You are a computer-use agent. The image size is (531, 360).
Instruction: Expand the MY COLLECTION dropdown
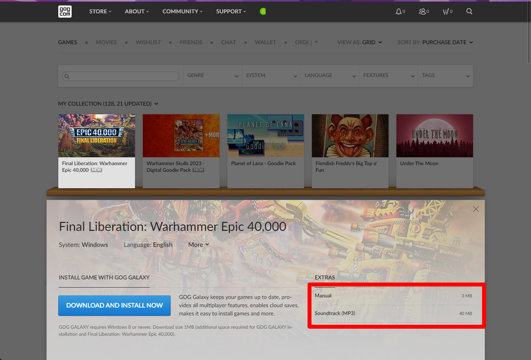(x=108, y=104)
